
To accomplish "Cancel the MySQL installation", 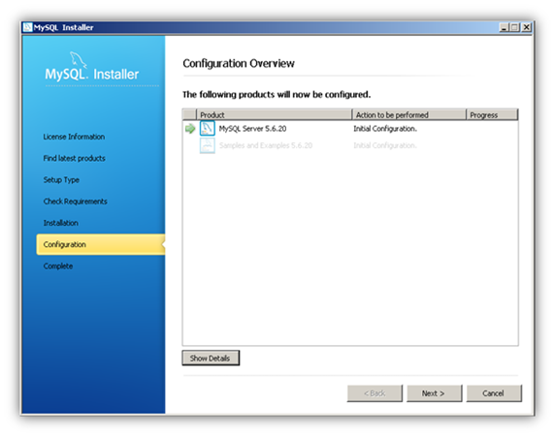I will coord(494,393).
